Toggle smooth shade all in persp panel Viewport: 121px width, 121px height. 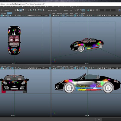click(75, 15)
